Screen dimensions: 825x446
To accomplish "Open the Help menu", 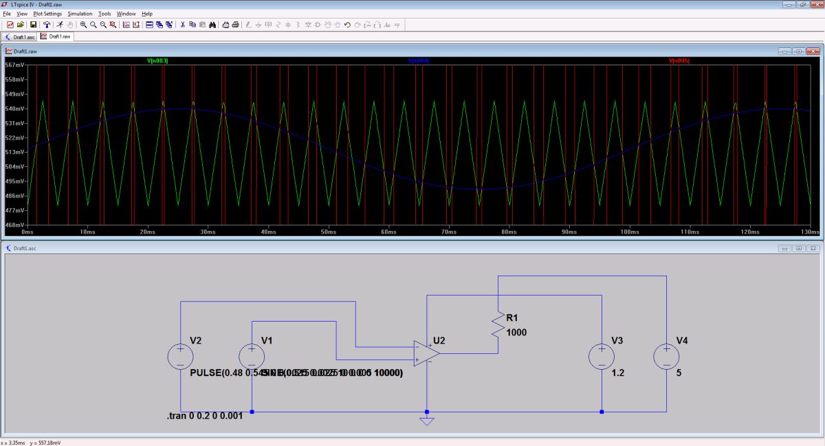I will click(147, 14).
